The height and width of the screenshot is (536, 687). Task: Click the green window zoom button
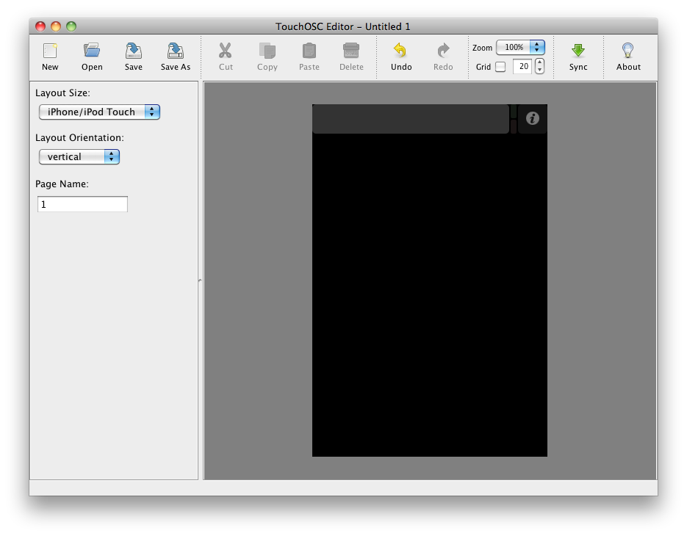click(71, 26)
